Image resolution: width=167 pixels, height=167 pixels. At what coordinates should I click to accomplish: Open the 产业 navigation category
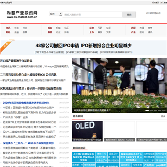[133, 32]
